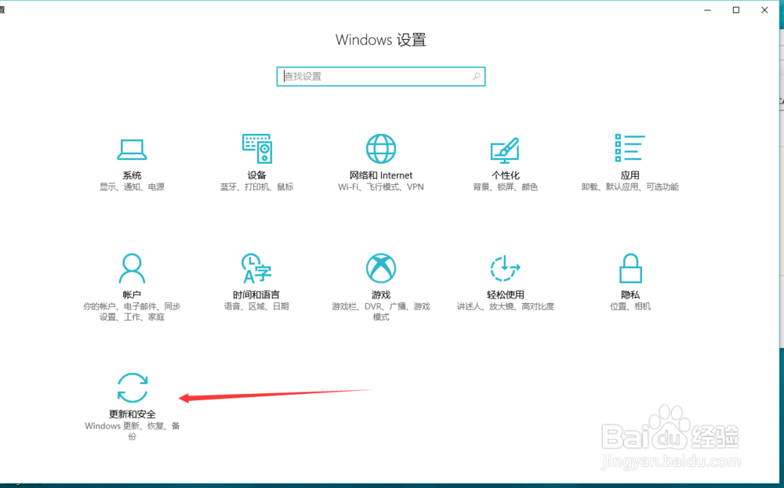The height and width of the screenshot is (488, 784).
Task: Click the 语音、区域、日期 description
Action: [256, 306]
